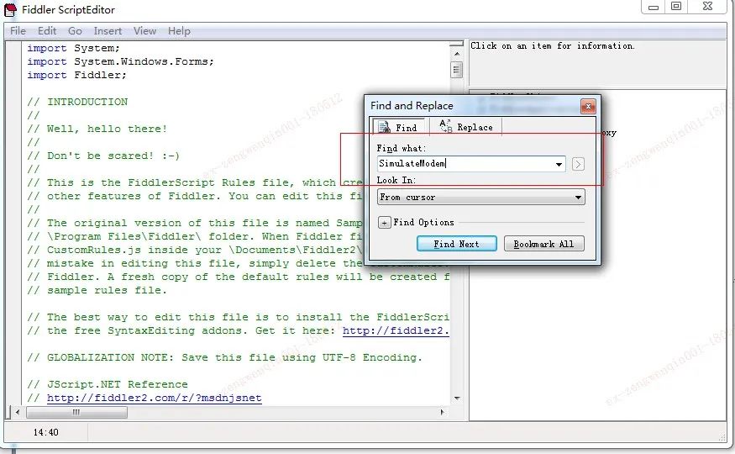Click the Bookmark All button
The height and width of the screenshot is (454, 735).
544,244
